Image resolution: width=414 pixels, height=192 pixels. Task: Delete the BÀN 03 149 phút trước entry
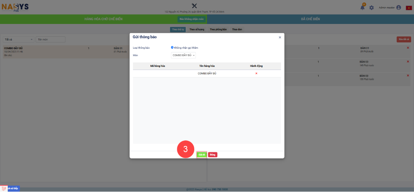408,61
